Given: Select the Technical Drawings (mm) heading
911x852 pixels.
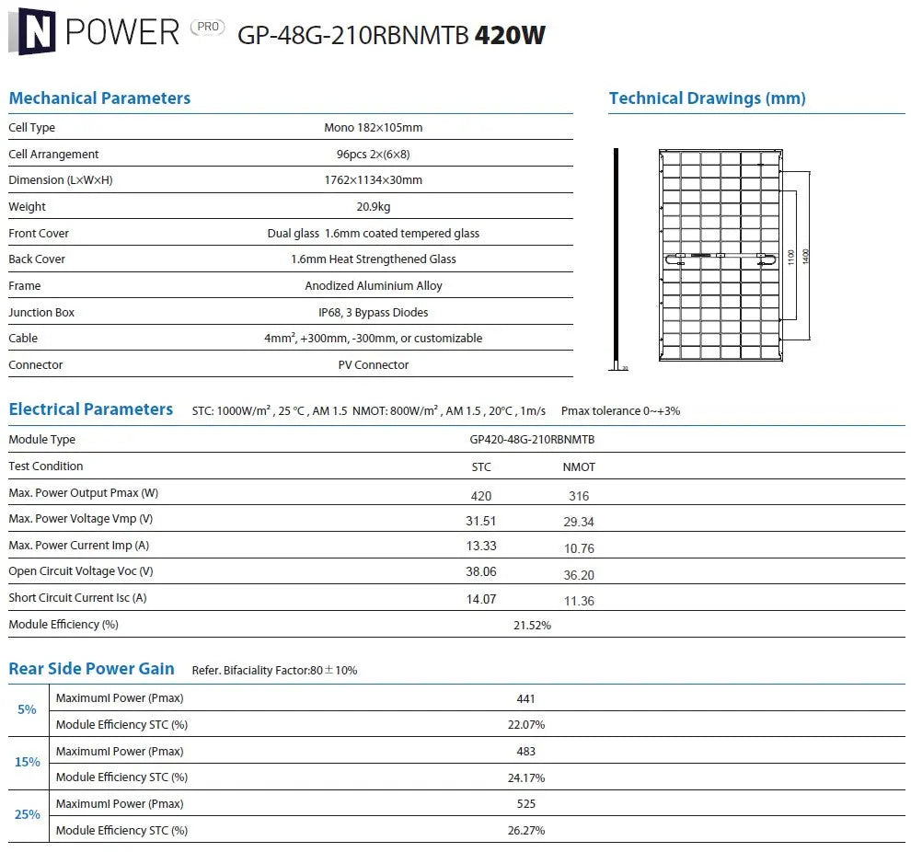Looking at the screenshot, I should (707, 98).
